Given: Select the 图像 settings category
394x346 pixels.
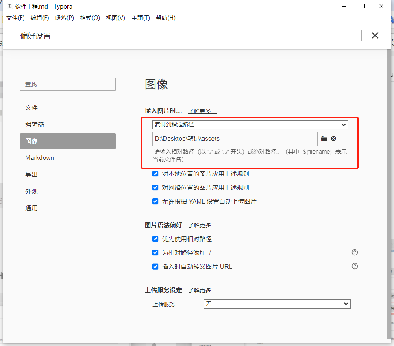Looking at the screenshot, I should point(68,141).
